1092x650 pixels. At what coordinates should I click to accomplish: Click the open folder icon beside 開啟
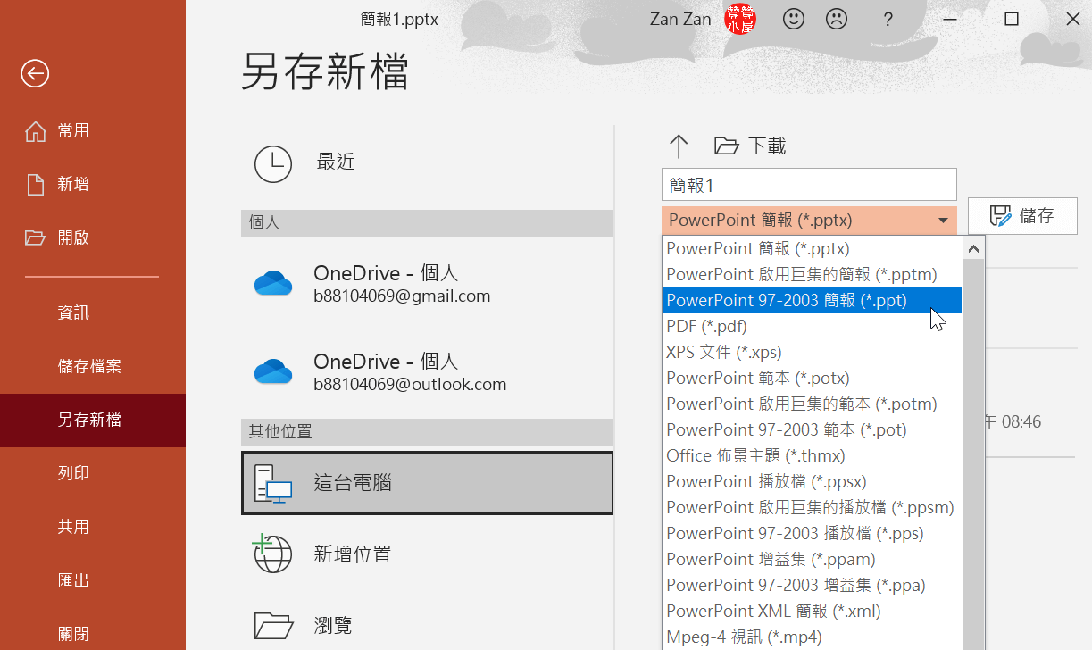coord(36,237)
